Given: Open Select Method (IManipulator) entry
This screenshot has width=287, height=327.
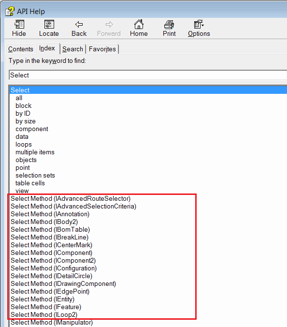Looking at the screenshot, I should point(52,323).
